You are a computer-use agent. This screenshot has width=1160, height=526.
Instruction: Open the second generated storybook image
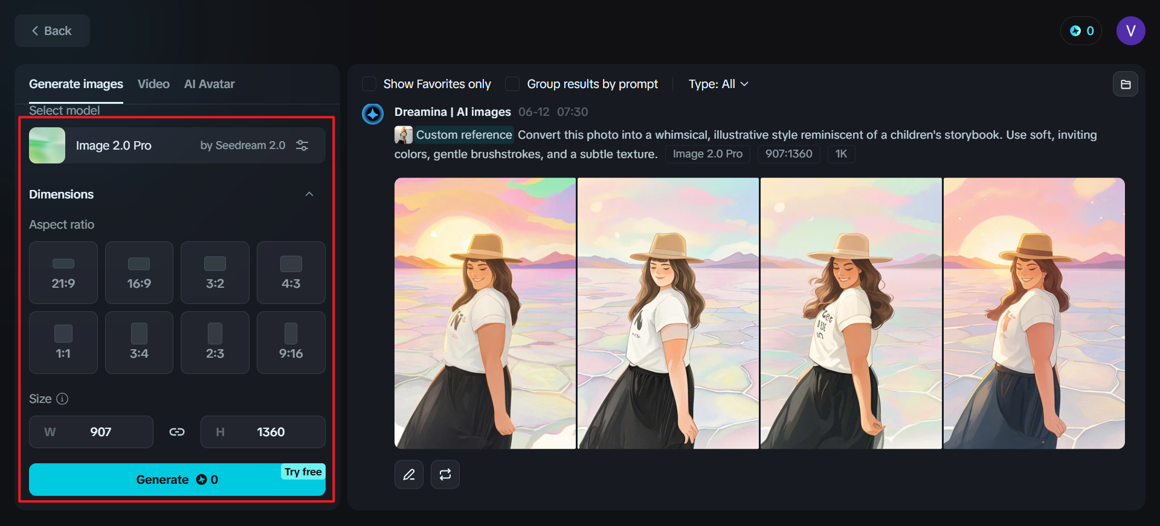668,313
